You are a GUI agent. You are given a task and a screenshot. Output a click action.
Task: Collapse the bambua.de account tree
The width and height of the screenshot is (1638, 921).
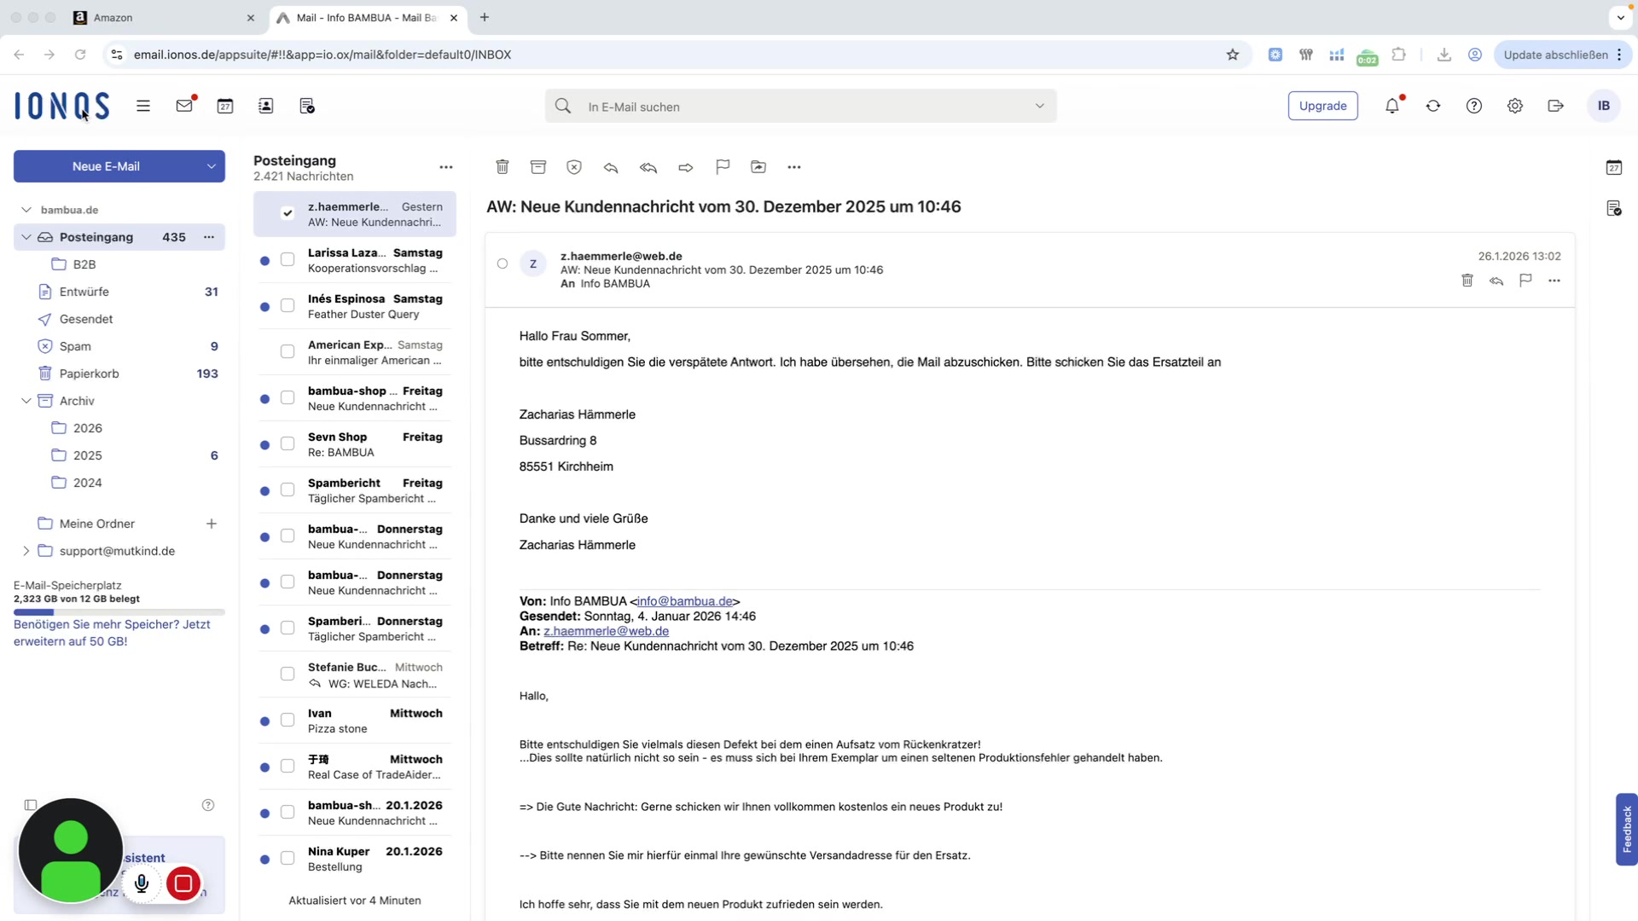click(x=26, y=210)
